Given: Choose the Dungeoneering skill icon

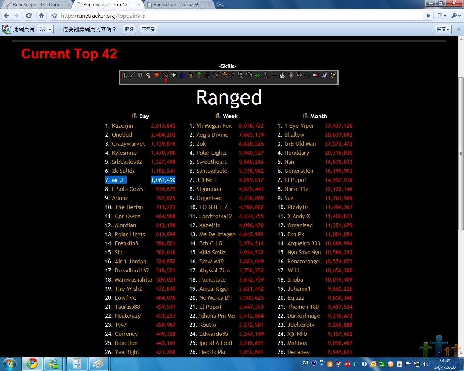Looking at the screenshot, I should click(x=333, y=75).
